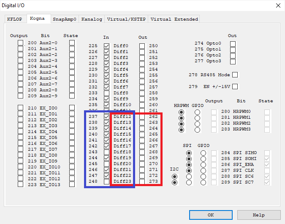Check the Out box for Opto3

[233, 61]
